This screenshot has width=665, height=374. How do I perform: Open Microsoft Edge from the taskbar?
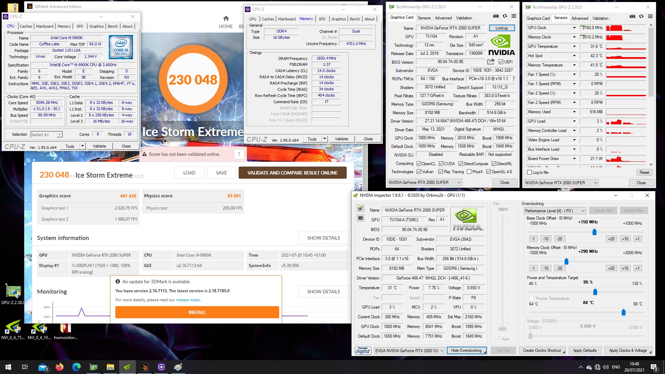[x=76, y=367]
